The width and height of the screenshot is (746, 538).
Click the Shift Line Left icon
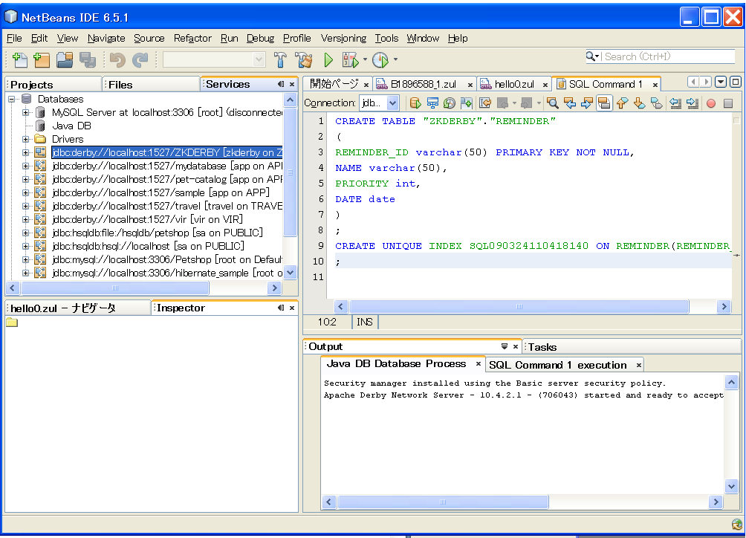coord(675,103)
